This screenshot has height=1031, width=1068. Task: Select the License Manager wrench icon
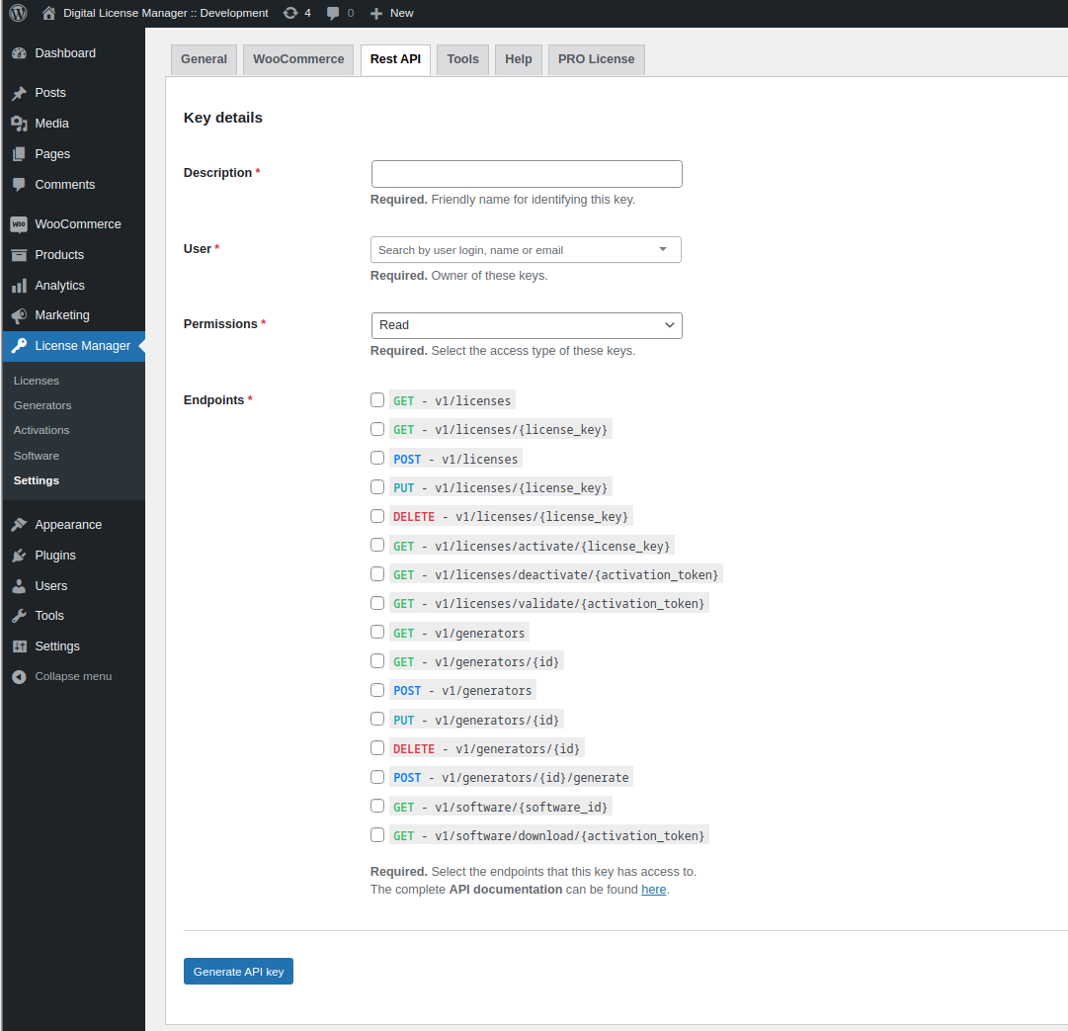22,345
